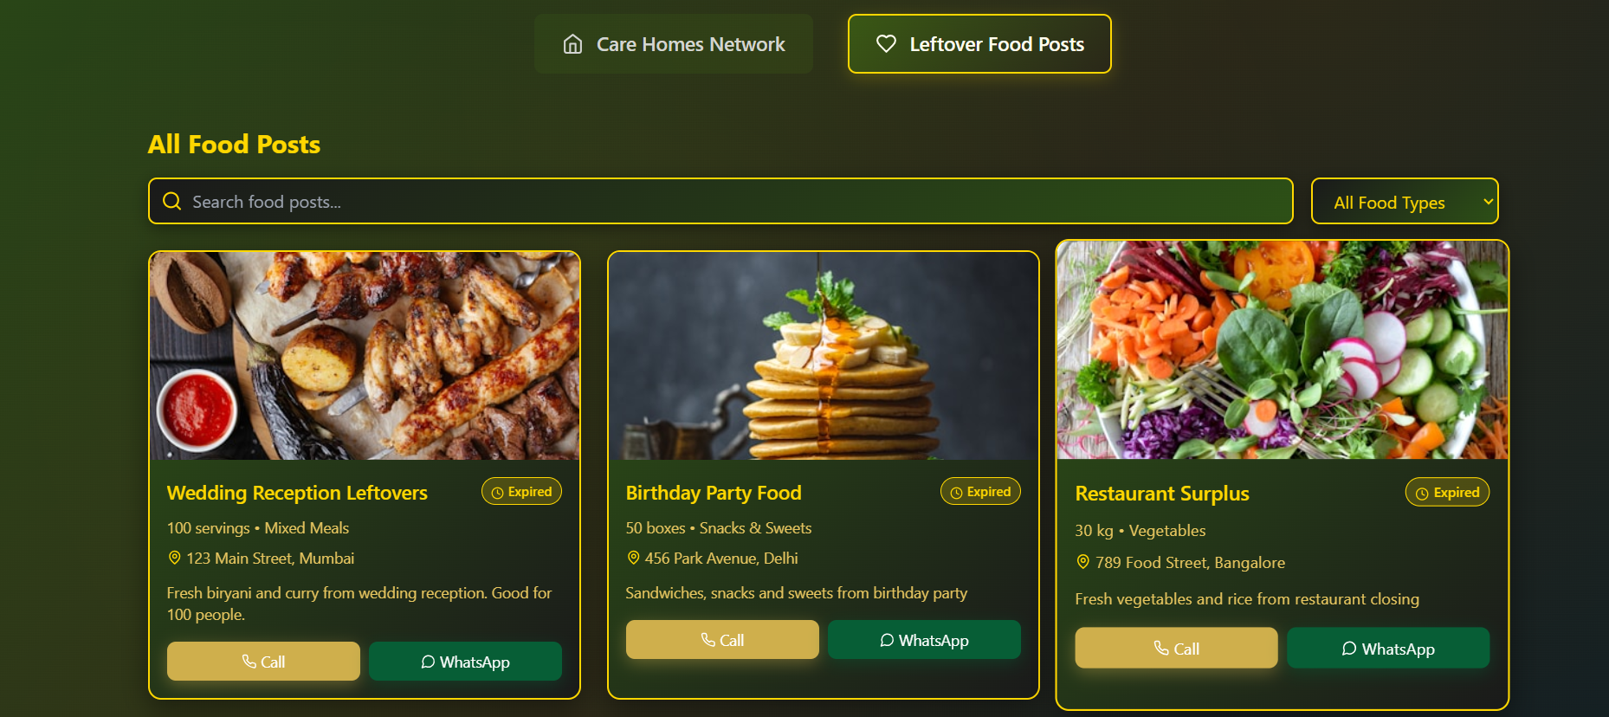Call the Wedding Reception Leftovers donor
The image size is (1609, 717).
[263, 661]
